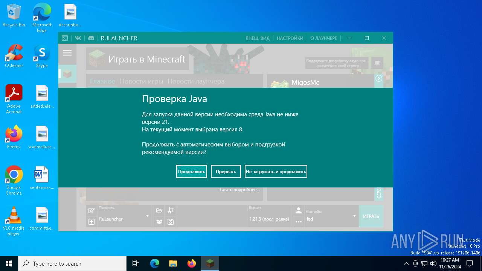
Task: Click the ИГРАТЬ play button
Action: [x=371, y=216]
